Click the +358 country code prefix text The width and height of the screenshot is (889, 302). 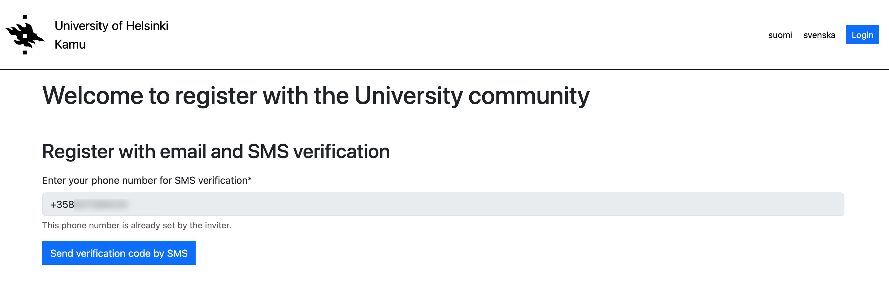coord(62,205)
